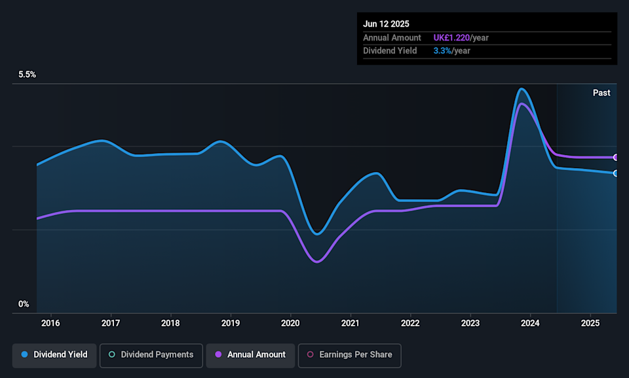Select the 2025 x-axis year label
The height and width of the screenshot is (378, 629).
(590, 322)
